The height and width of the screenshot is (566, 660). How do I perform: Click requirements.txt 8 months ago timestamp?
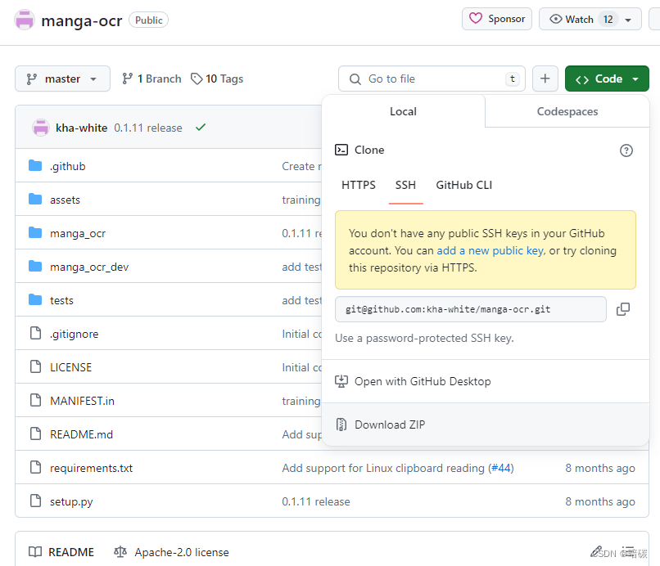pos(600,468)
